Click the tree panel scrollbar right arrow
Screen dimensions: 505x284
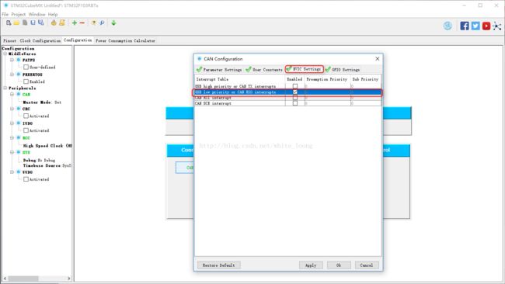(x=68, y=279)
